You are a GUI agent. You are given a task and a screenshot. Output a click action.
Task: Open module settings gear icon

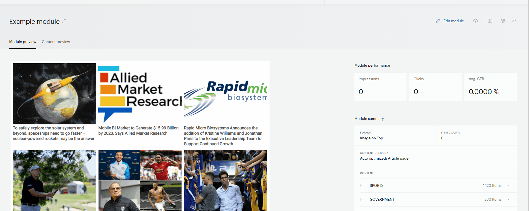[503, 21]
